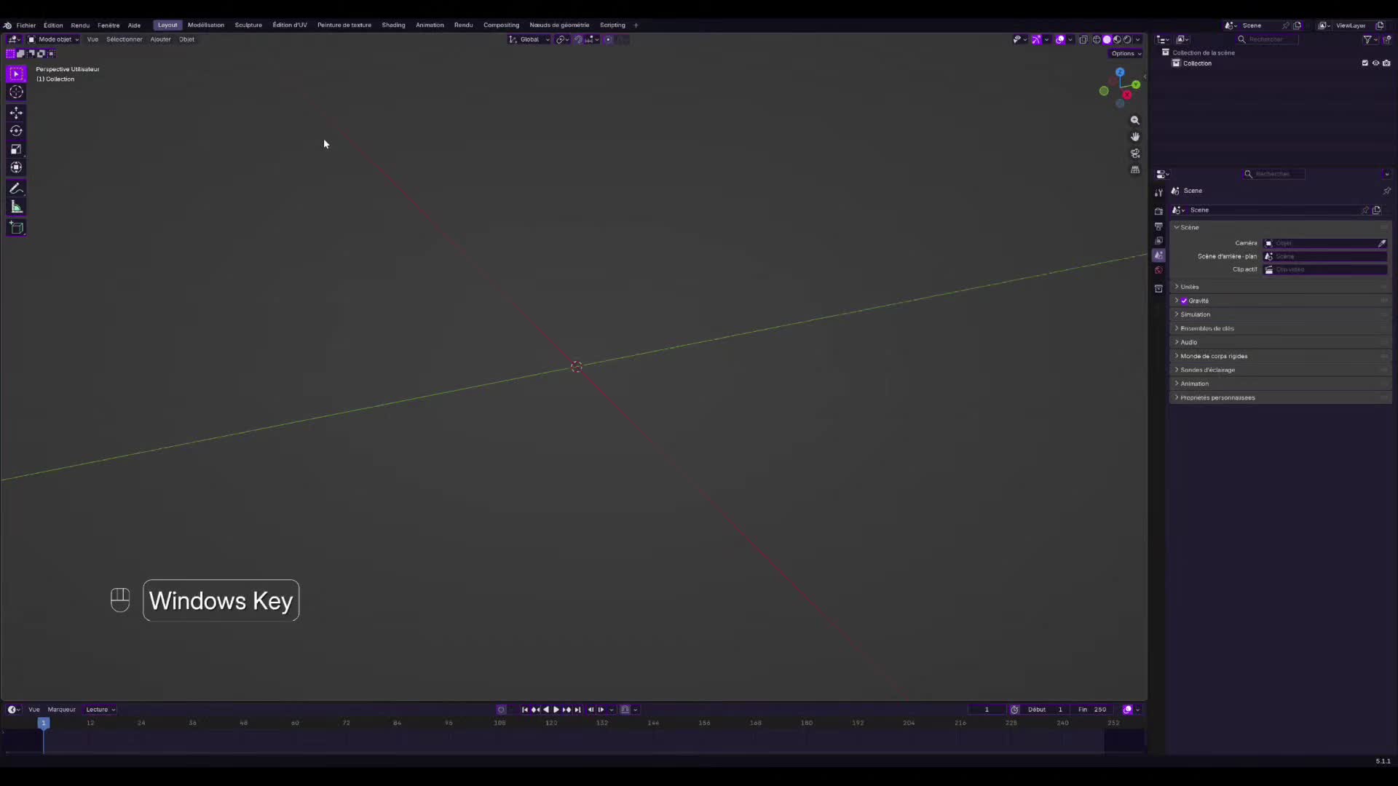Open the Global orientation dropdown

tap(529, 39)
